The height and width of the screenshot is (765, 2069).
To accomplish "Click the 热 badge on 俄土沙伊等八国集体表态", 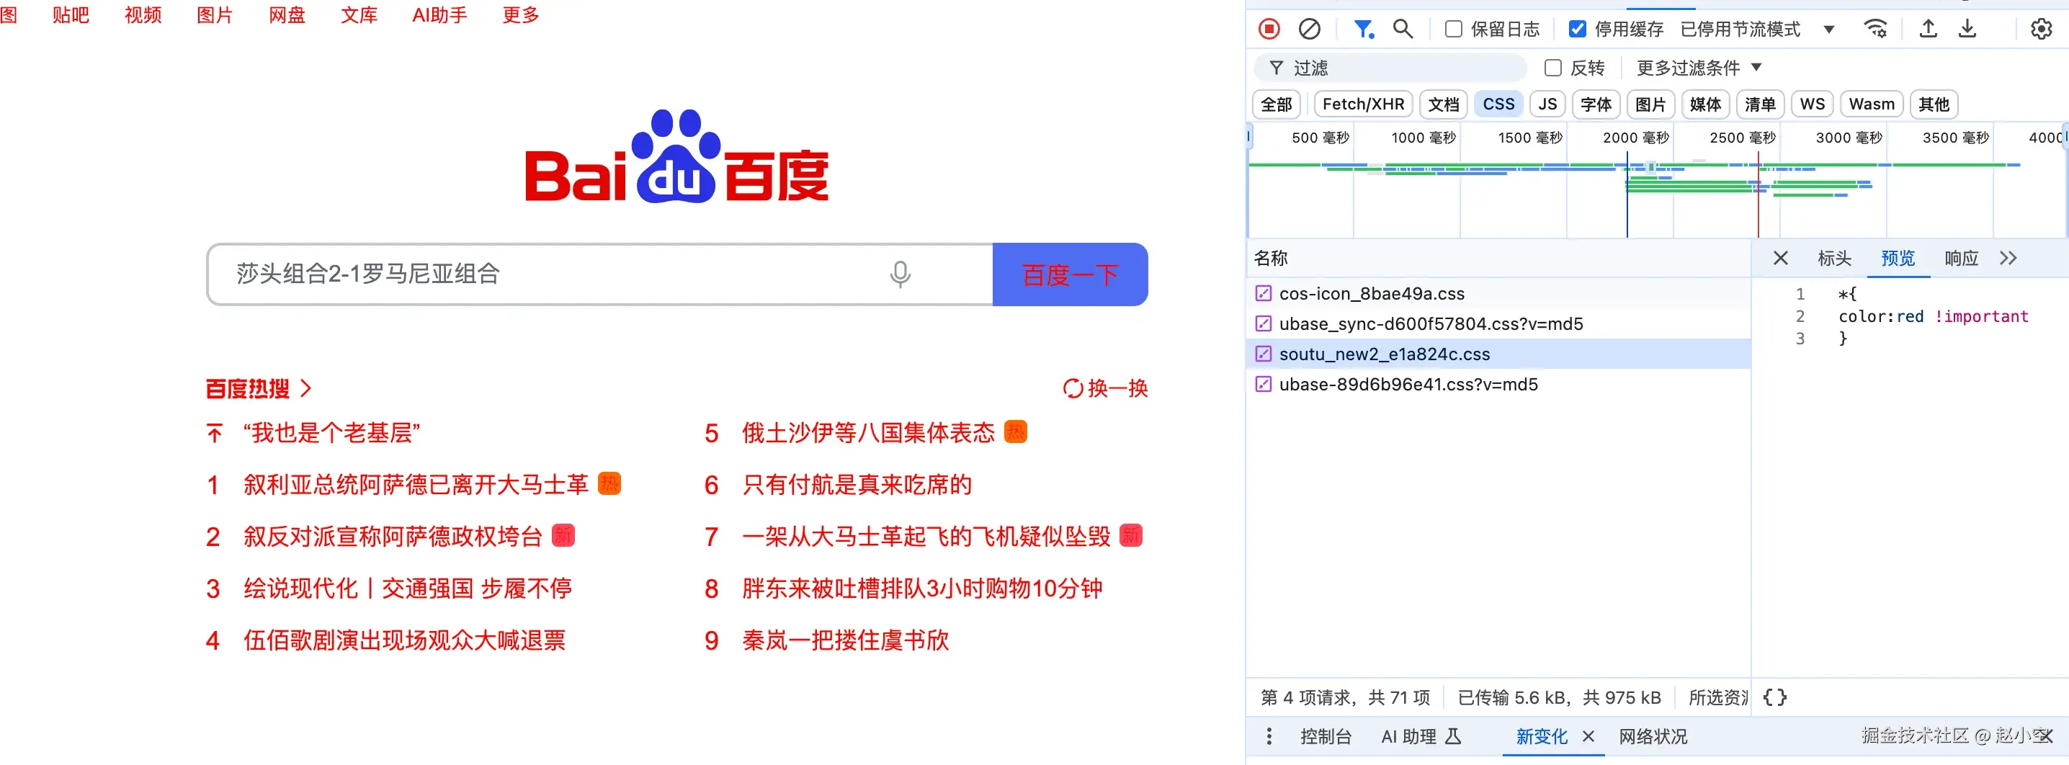I will [1016, 432].
